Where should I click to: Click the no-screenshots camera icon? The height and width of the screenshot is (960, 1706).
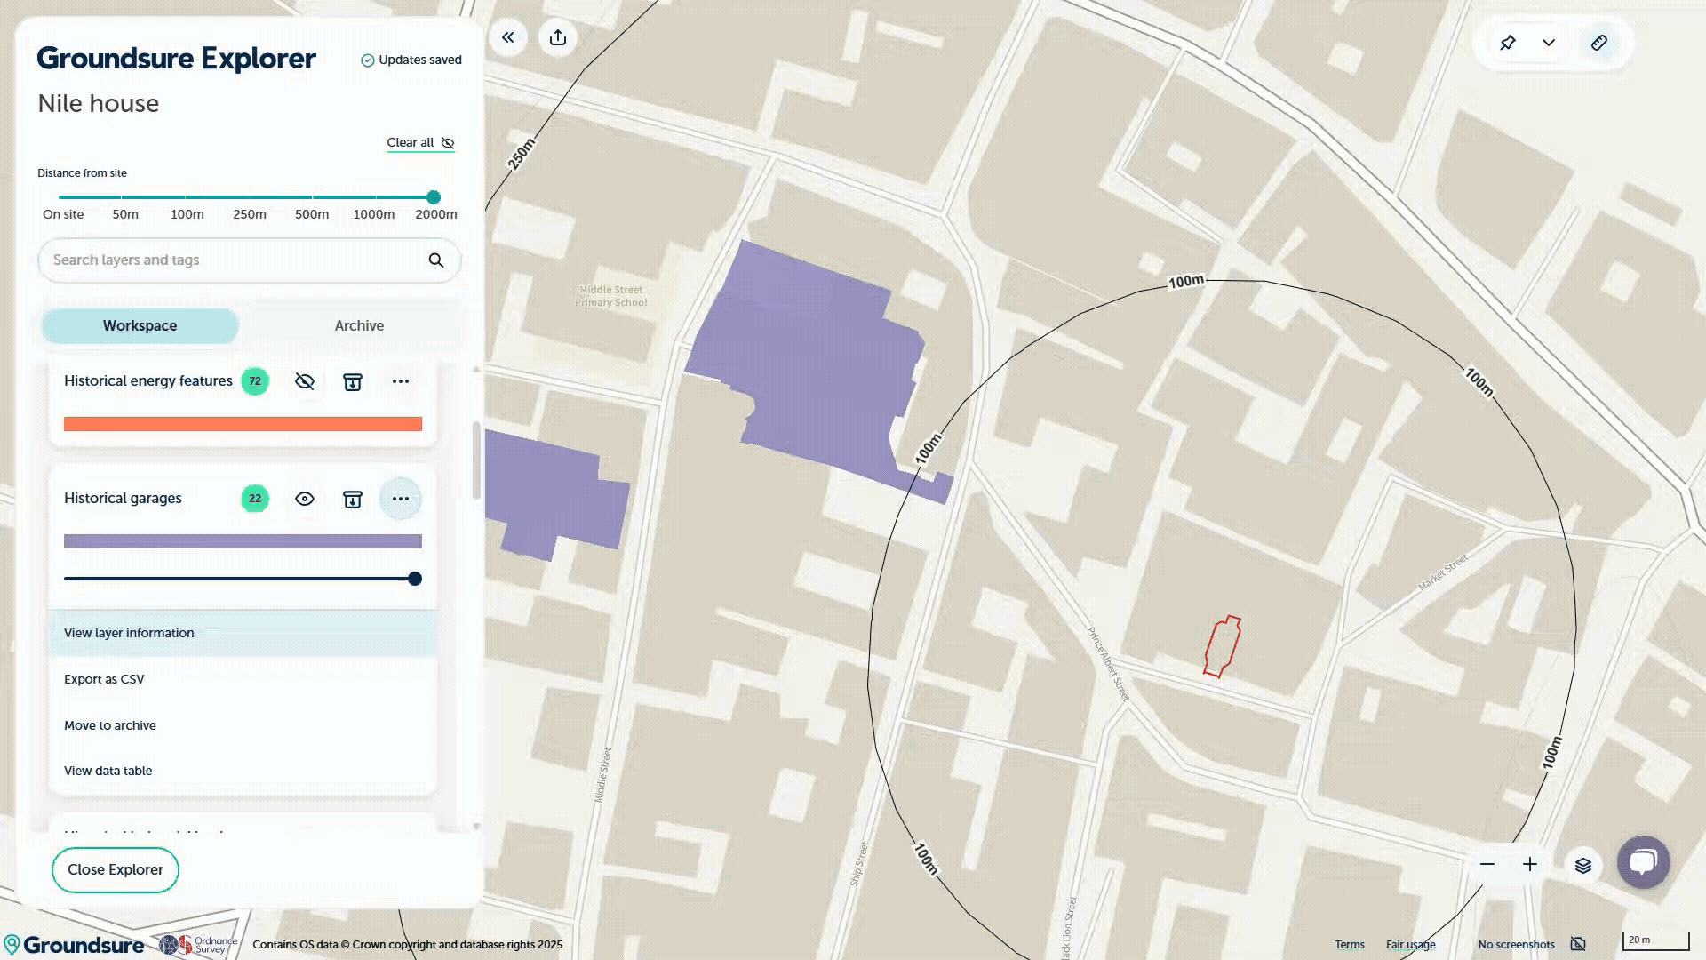click(1578, 944)
